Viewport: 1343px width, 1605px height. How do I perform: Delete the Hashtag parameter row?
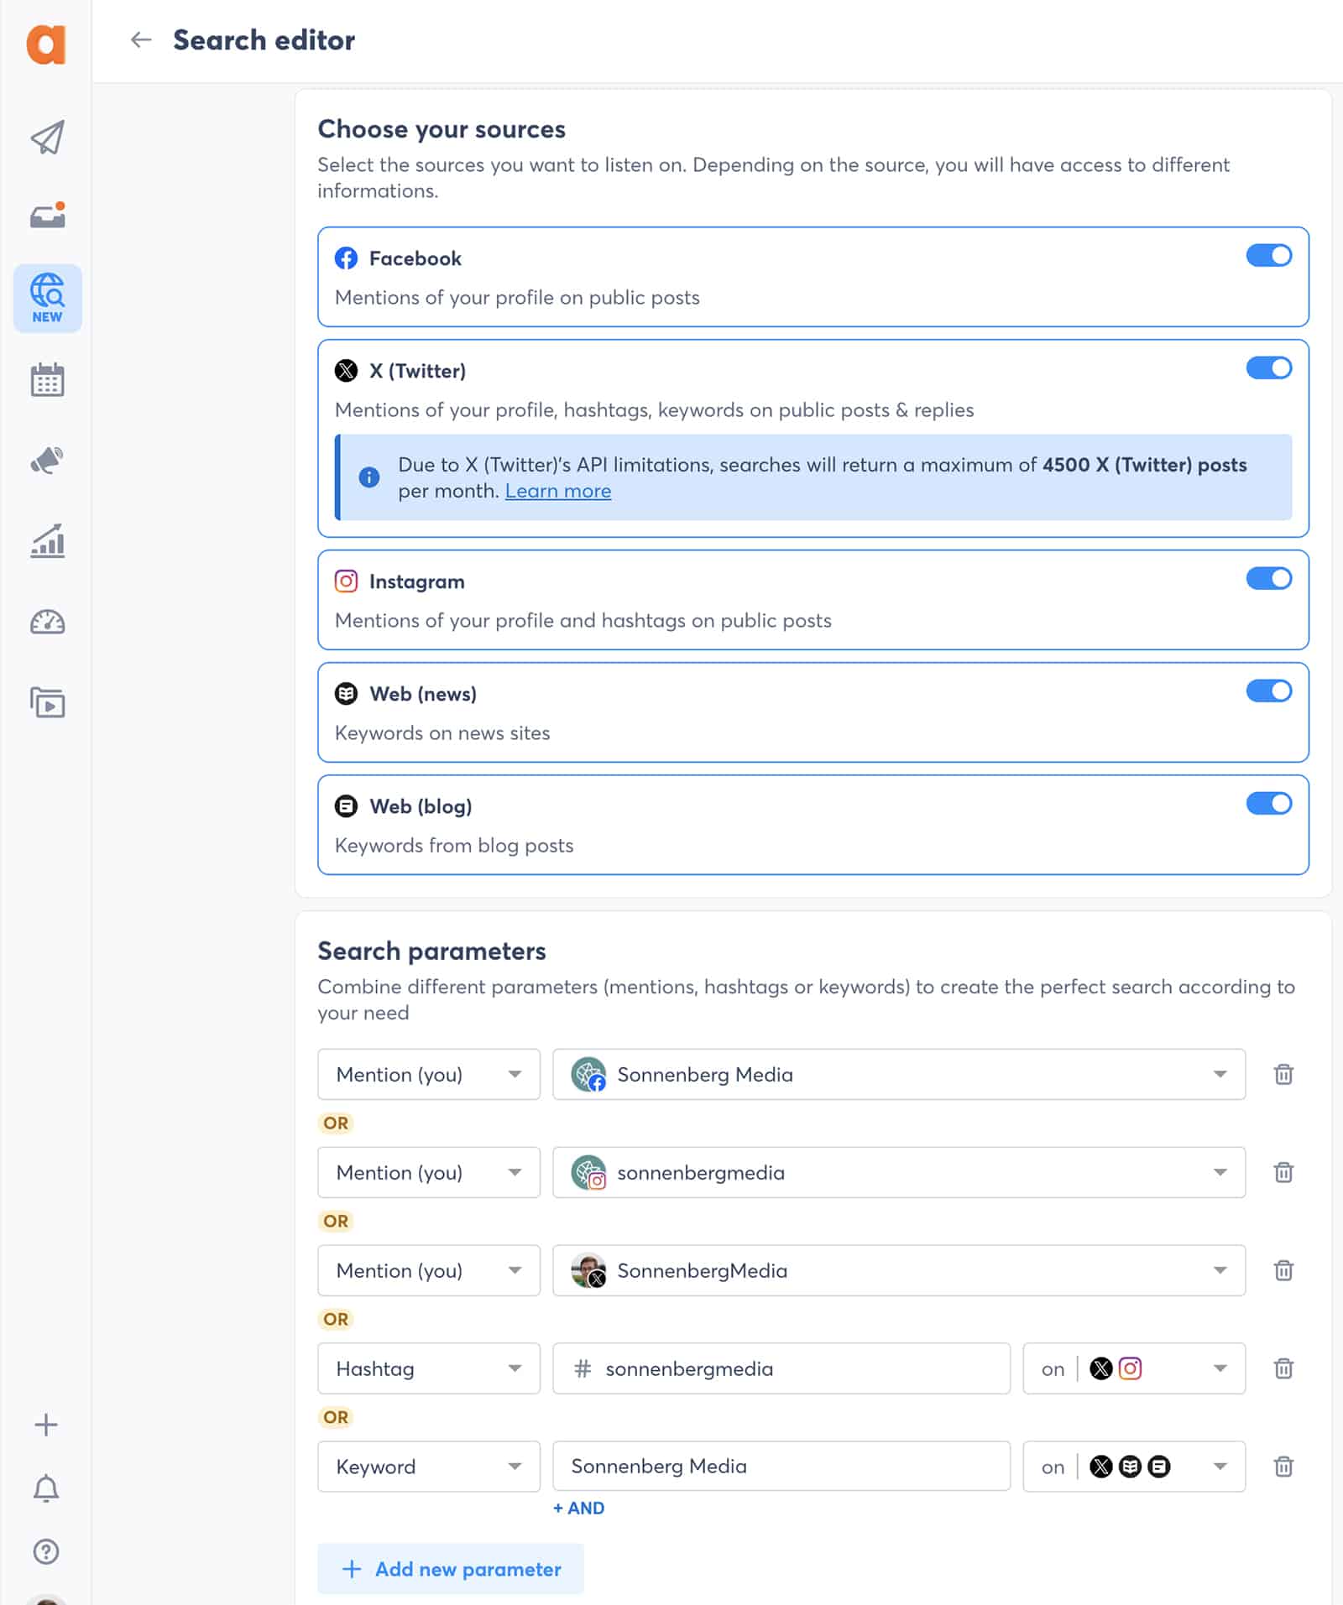pyautogui.click(x=1283, y=1368)
